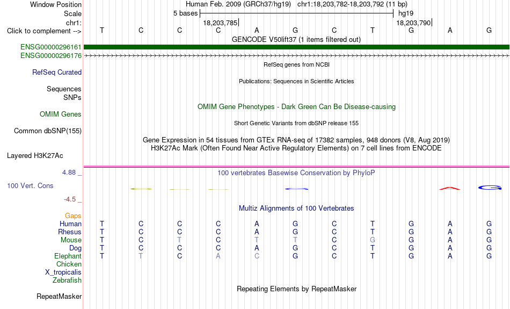This screenshot has height=309, width=510.
Task: Click the 18,203,785 coordinate marker
Action: pos(220,23)
